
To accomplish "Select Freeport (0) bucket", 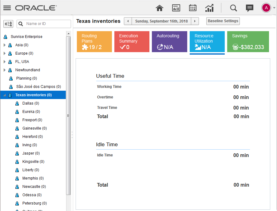I will pos(32,120).
